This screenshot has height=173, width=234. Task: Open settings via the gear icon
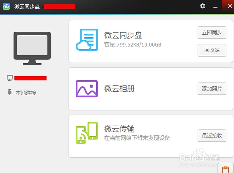pyautogui.click(x=203, y=6)
